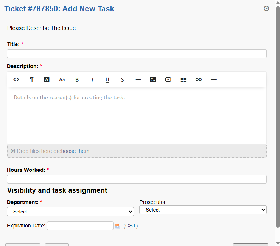Open the Department dropdown
The height and width of the screenshot is (246, 280).
[x=70, y=212]
